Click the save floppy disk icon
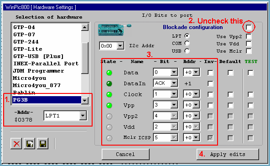This screenshot has height=166, width=270. 43,144
